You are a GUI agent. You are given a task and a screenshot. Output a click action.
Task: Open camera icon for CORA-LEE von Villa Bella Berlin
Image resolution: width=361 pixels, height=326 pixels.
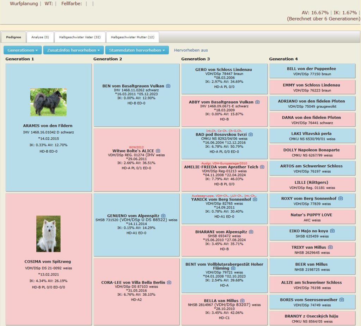pyautogui.click(x=169, y=283)
